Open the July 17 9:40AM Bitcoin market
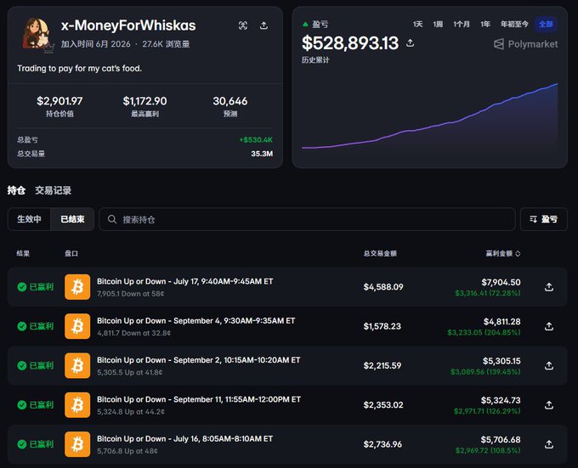This screenshot has height=468, width=578. 185,281
